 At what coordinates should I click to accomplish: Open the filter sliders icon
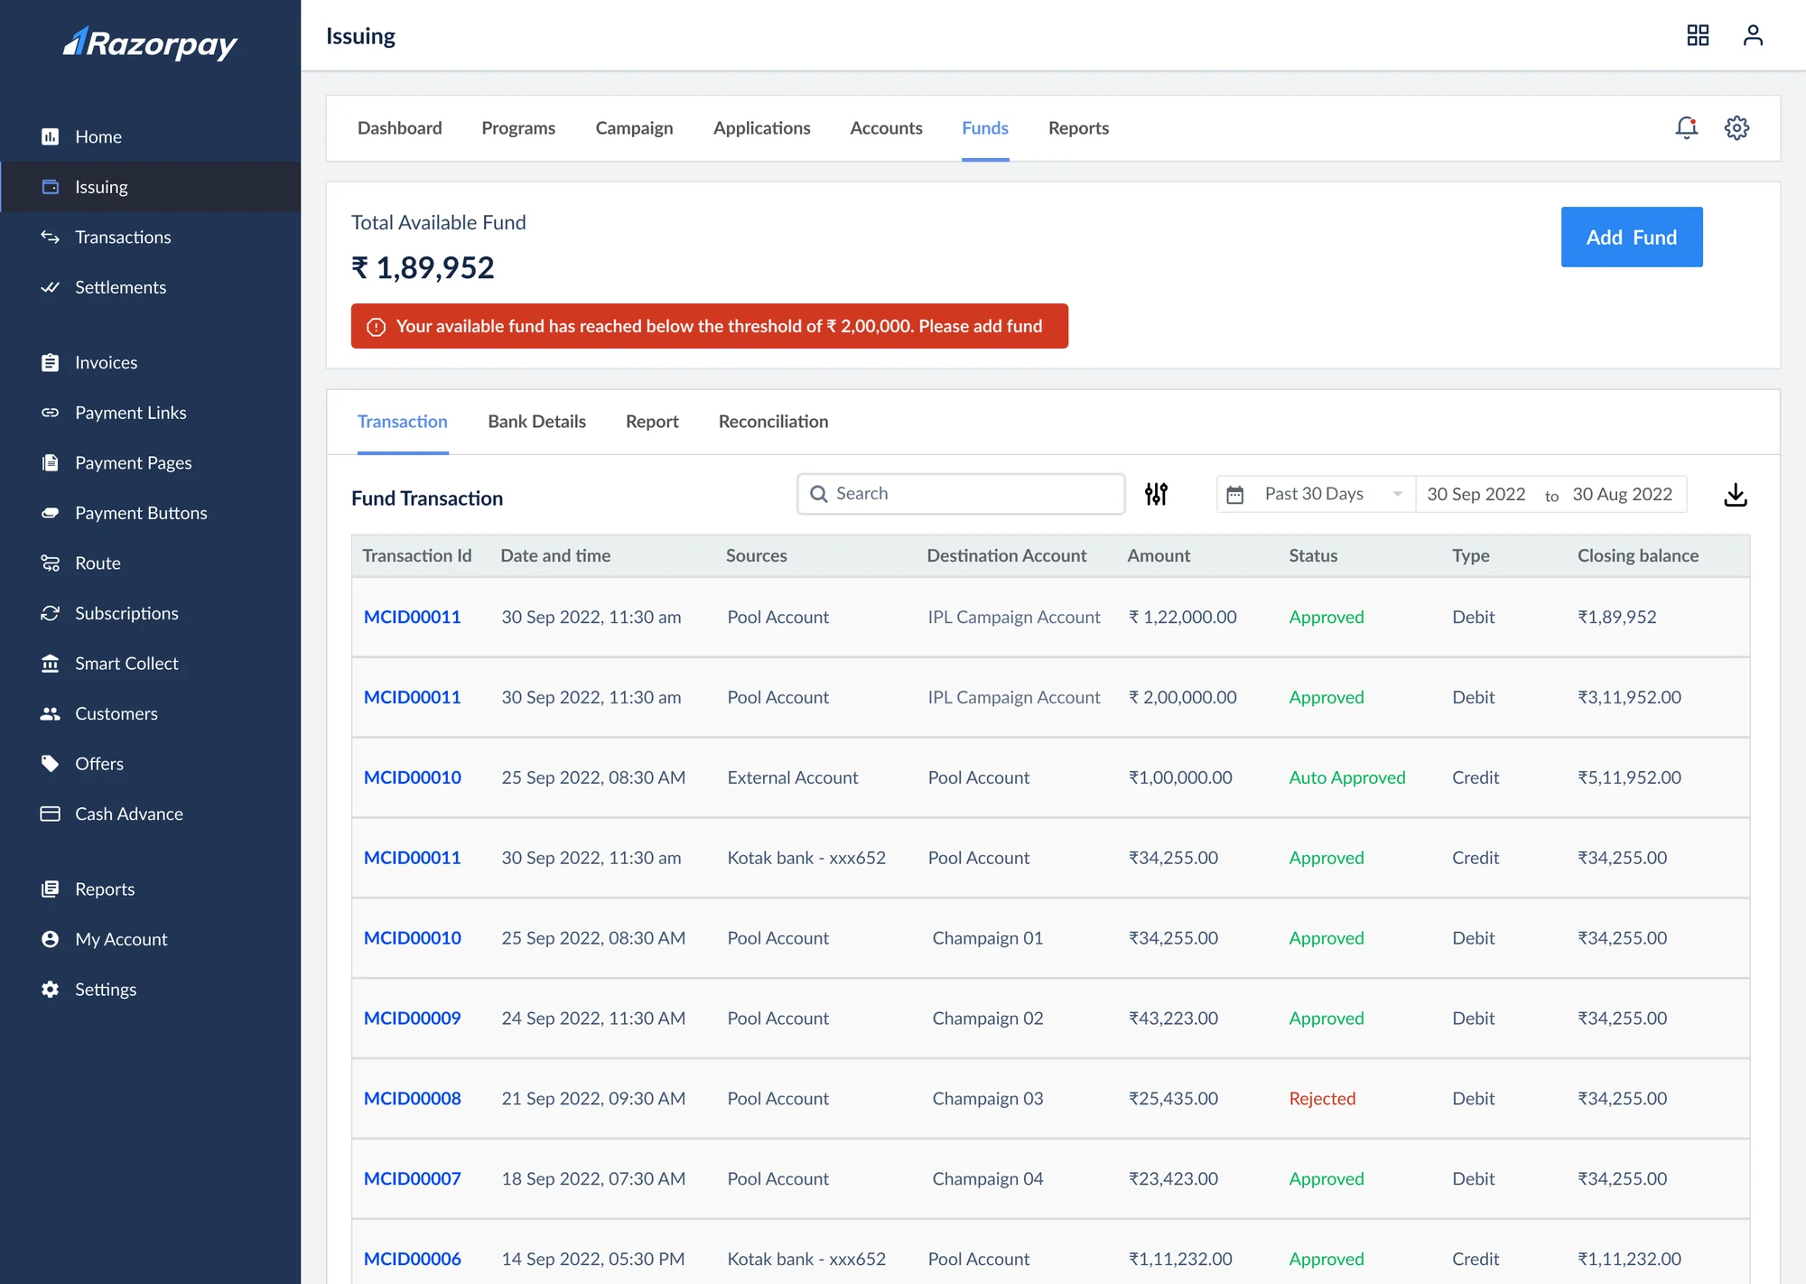(1156, 494)
